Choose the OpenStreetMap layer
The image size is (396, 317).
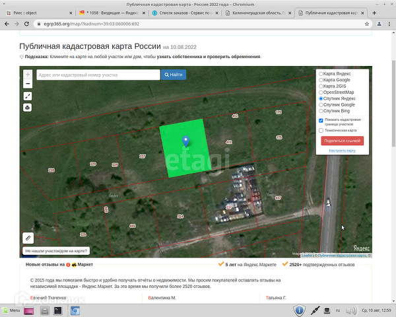321,92
